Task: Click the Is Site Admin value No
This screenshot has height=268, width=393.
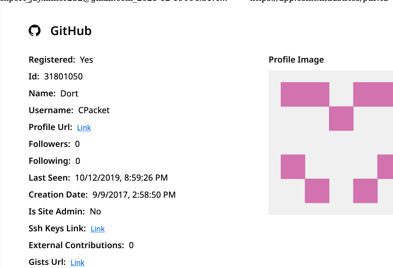Action: [95, 212]
